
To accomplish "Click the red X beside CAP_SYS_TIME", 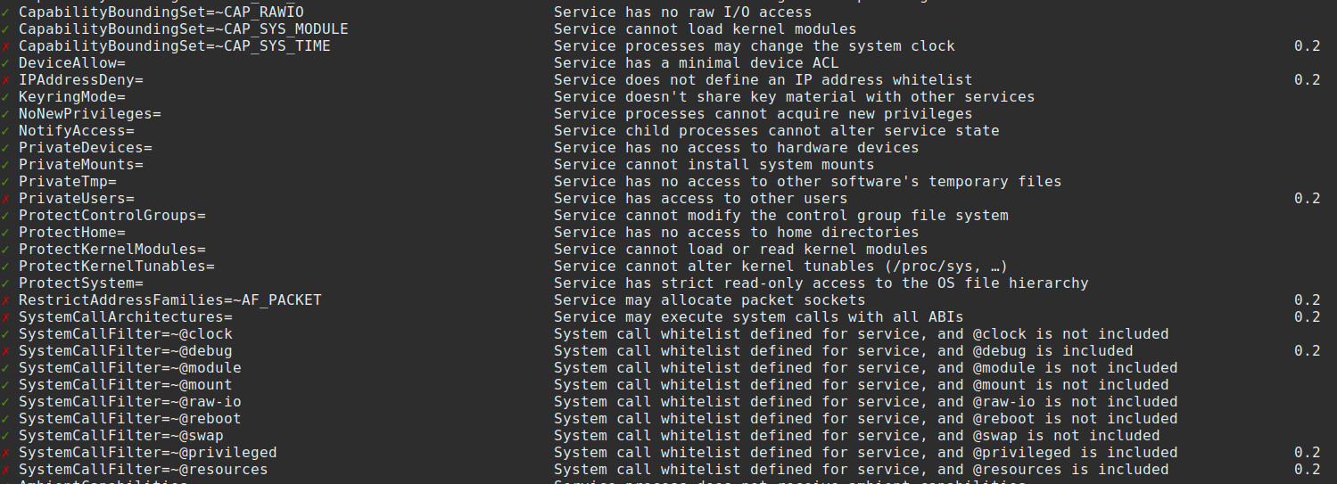I will (x=5, y=46).
